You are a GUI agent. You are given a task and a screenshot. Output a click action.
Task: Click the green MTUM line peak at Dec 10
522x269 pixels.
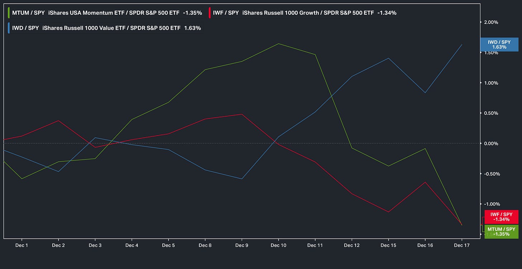click(279, 44)
